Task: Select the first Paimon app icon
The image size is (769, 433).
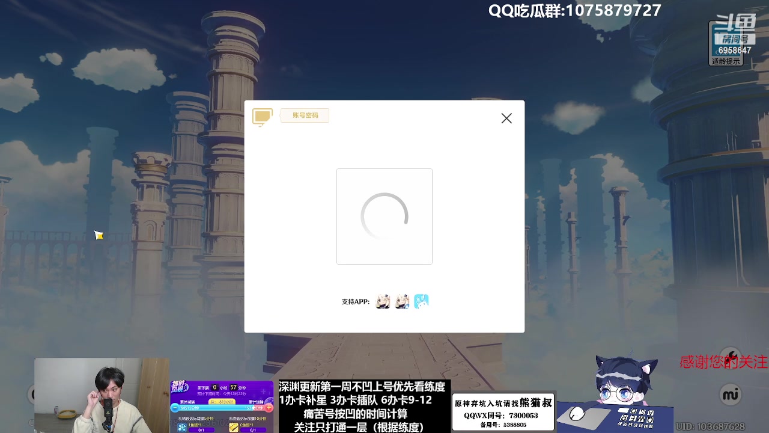Action: tap(383, 301)
